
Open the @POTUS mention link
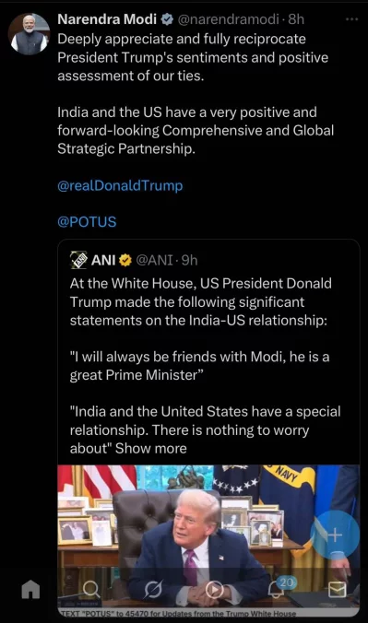coord(87,222)
